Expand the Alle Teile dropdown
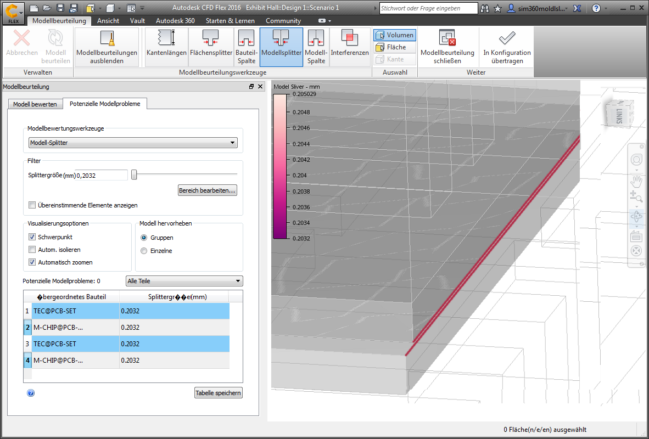The height and width of the screenshot is (439, 649). [184, 281]
